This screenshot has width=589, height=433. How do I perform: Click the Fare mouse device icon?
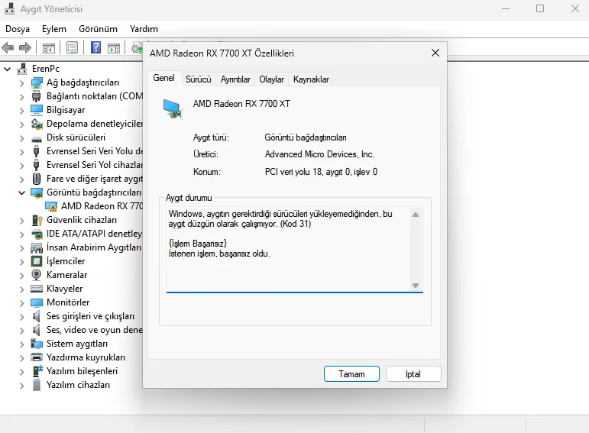(x=37, y=179)
